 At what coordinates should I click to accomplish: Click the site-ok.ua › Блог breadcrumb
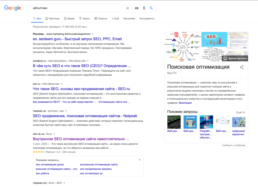(42, 134)
